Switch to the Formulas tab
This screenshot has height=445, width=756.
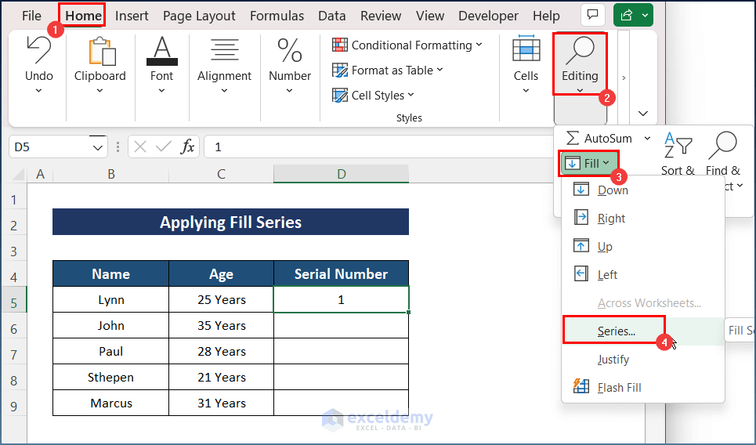click(277, 16)
